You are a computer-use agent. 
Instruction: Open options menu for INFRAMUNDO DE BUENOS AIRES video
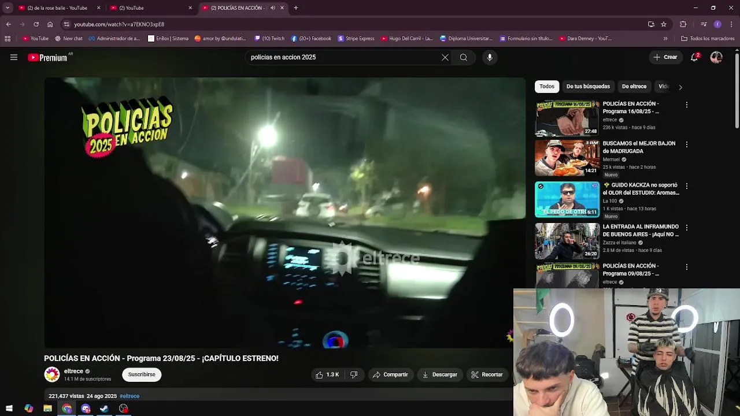687,228
